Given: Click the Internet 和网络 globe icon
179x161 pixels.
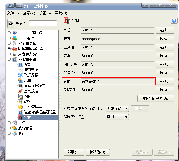Looking at the screenshot, I should coord(15,33).
